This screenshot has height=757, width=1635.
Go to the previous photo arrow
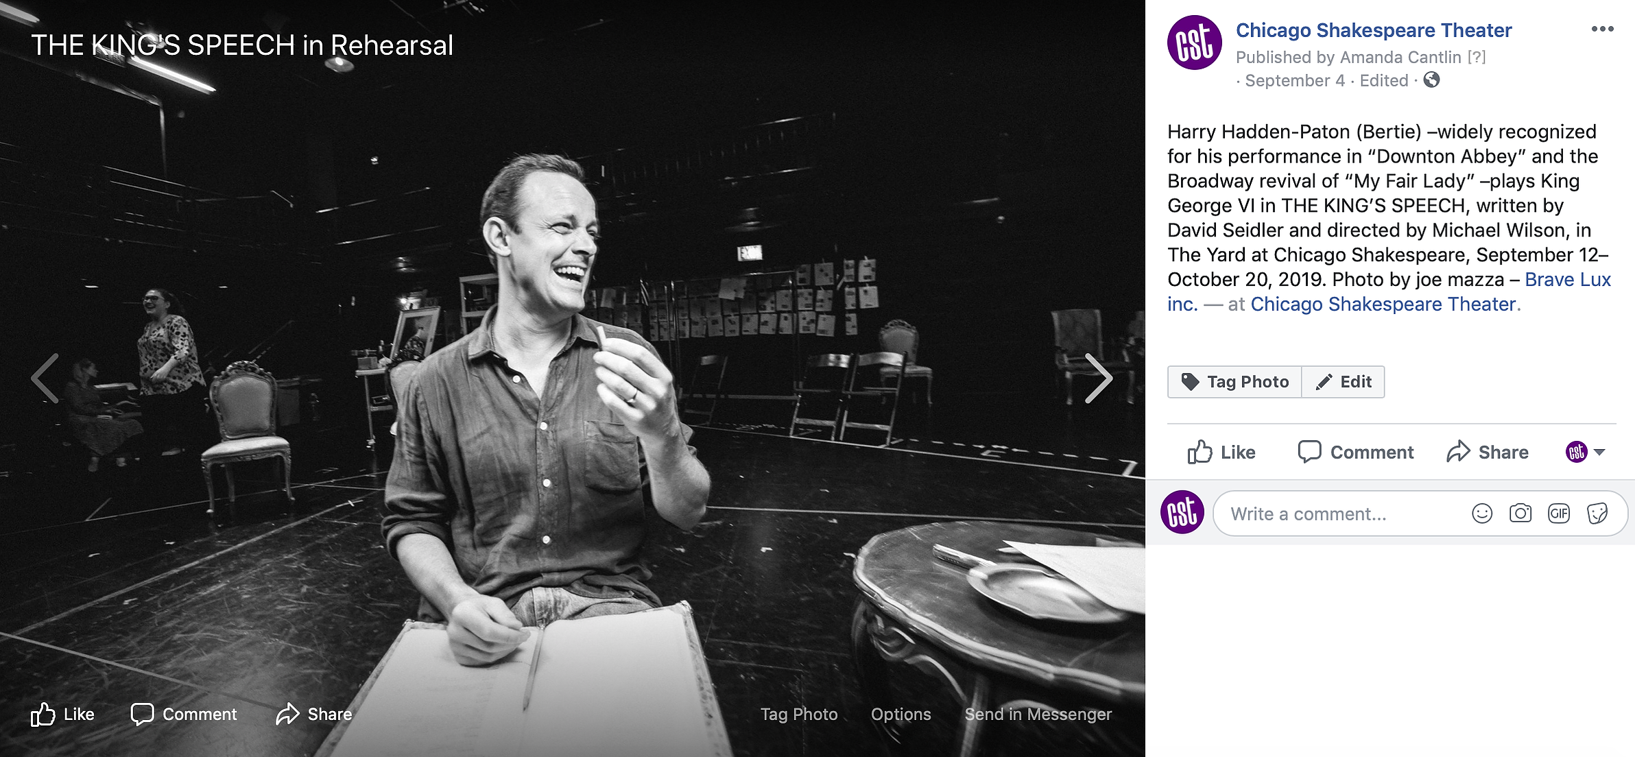[45, 378]
